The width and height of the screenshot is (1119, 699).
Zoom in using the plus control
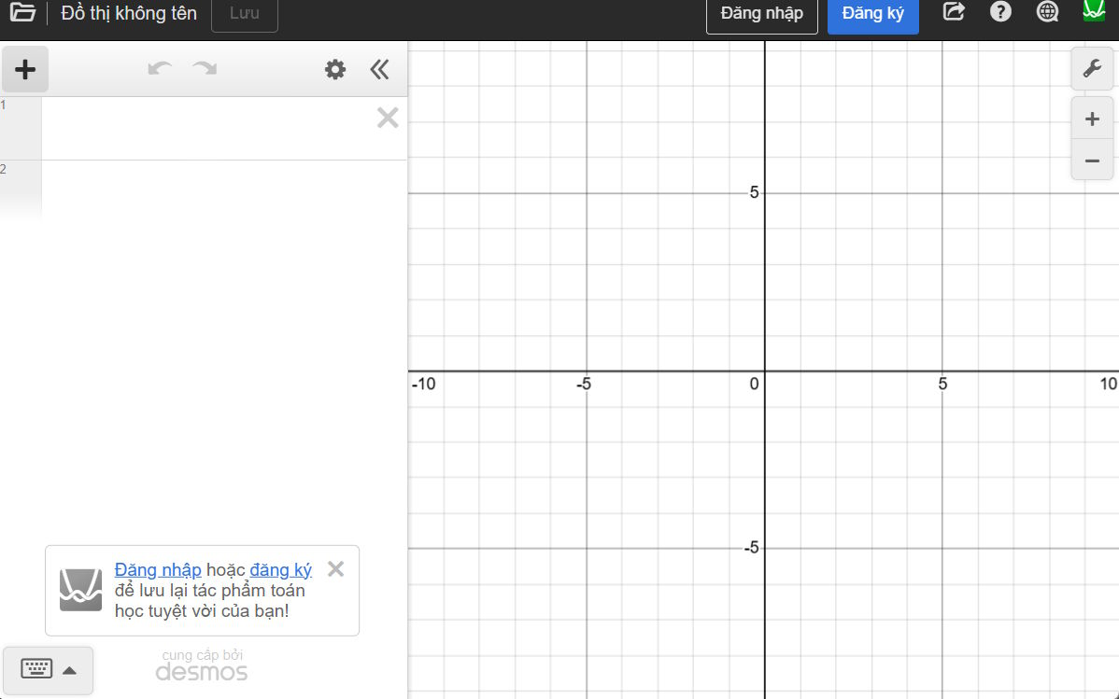pos(1092,119)
